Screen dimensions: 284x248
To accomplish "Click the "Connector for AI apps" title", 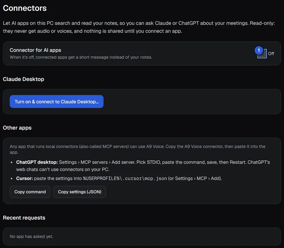I will coord(35,50).
